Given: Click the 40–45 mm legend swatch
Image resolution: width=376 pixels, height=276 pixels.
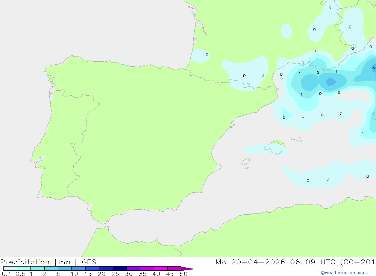Looking at the screenshot, I should tap(161, 268).
